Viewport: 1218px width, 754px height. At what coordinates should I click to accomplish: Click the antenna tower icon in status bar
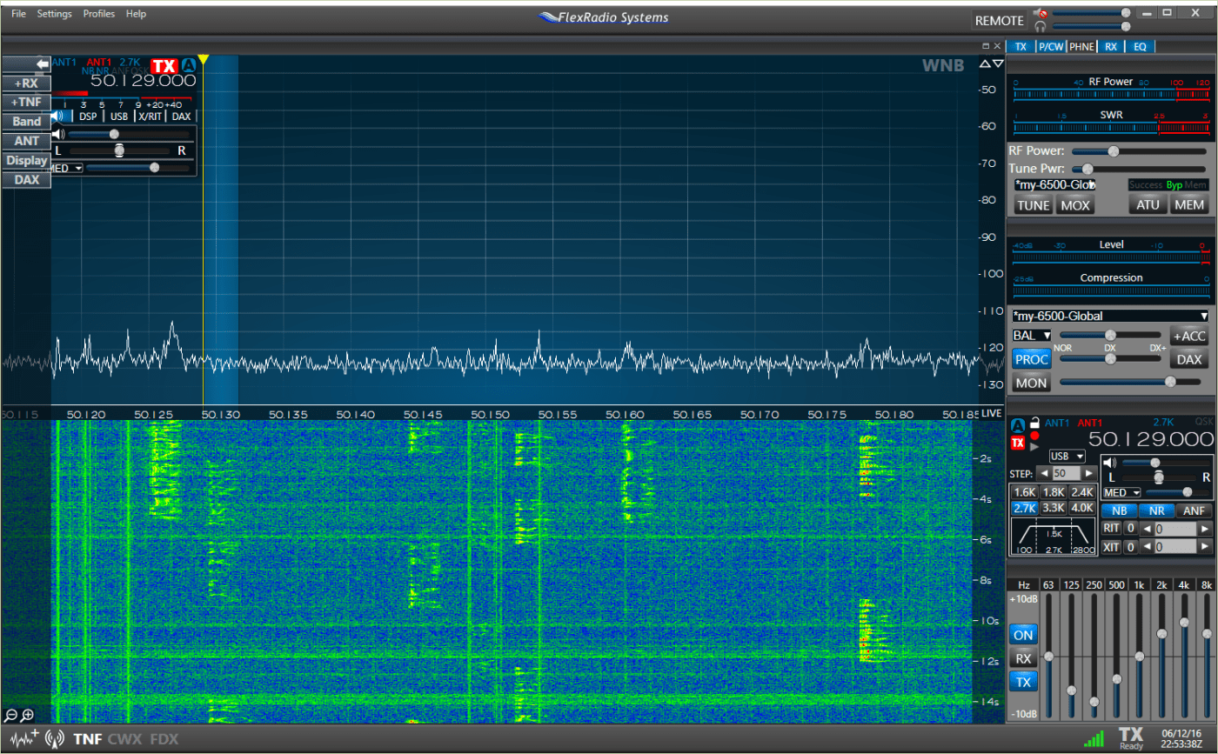pos(54,739)
